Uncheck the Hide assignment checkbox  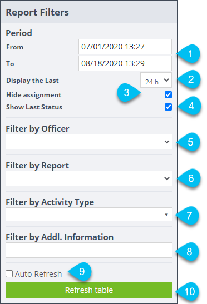pos(168,95)
